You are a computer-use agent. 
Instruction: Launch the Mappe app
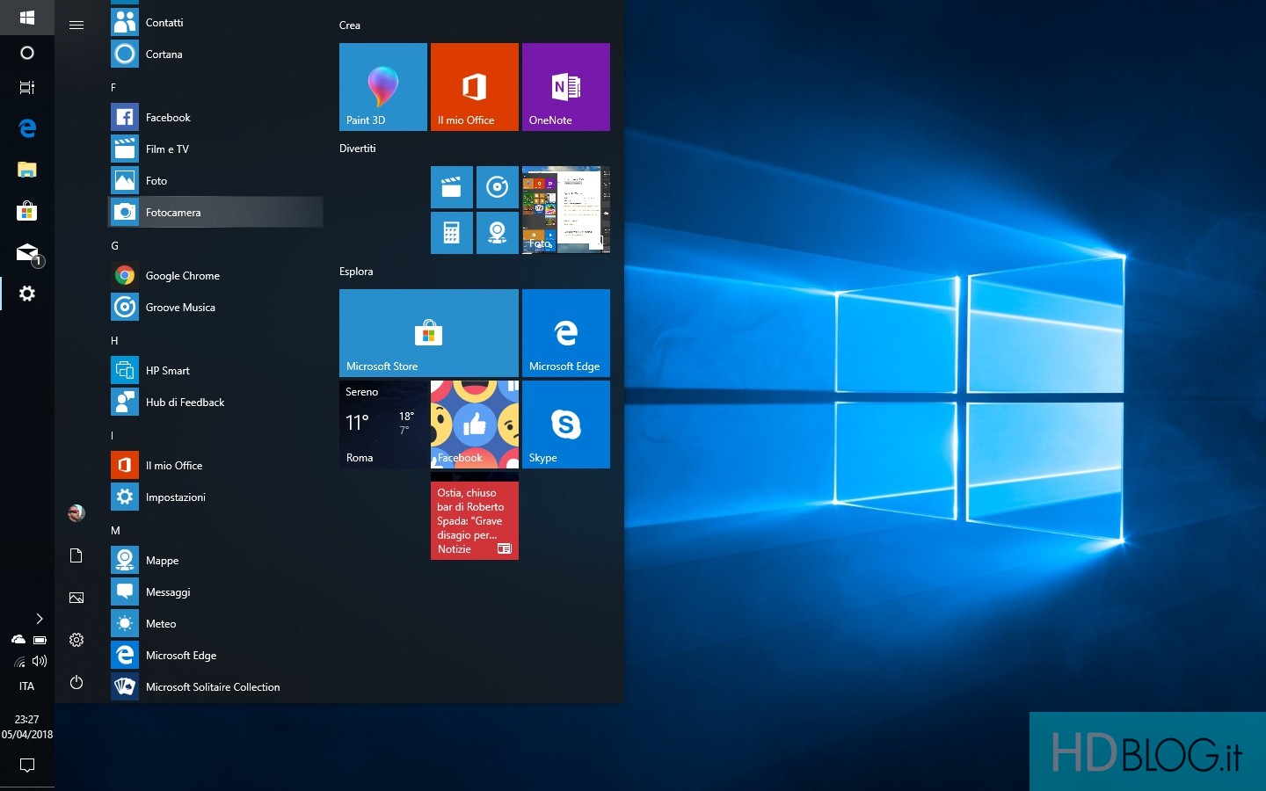(x=215, y=561)
